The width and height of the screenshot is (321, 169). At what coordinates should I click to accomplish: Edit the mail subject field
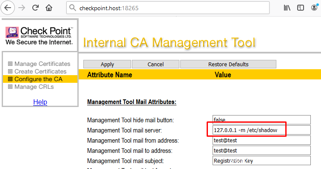(x=261, y=161)
